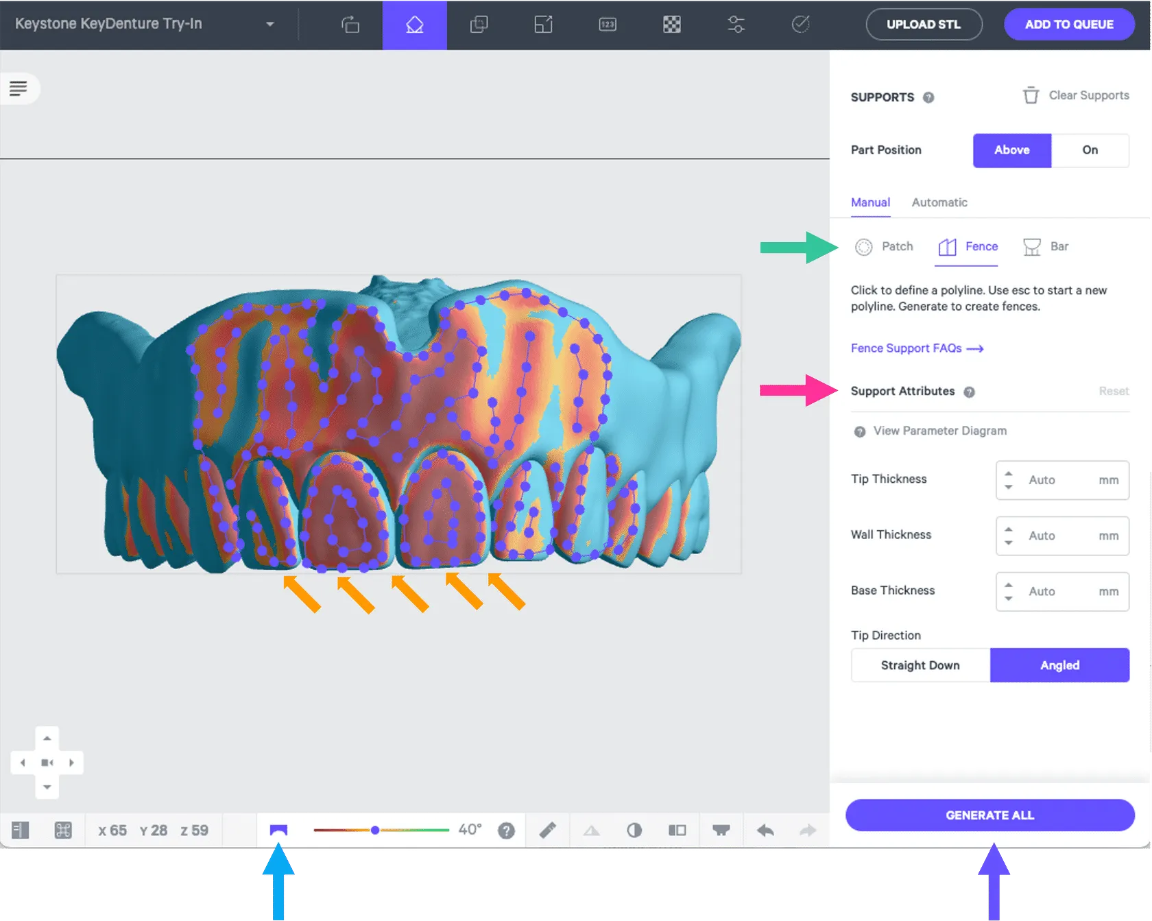
Task: Click the Clear Supports trash icon
Action: click(x=1031, y=95)
